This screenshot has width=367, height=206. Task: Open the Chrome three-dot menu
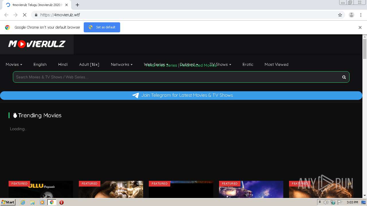coord(361,15)
